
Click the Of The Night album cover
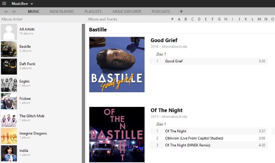point(117,134)
